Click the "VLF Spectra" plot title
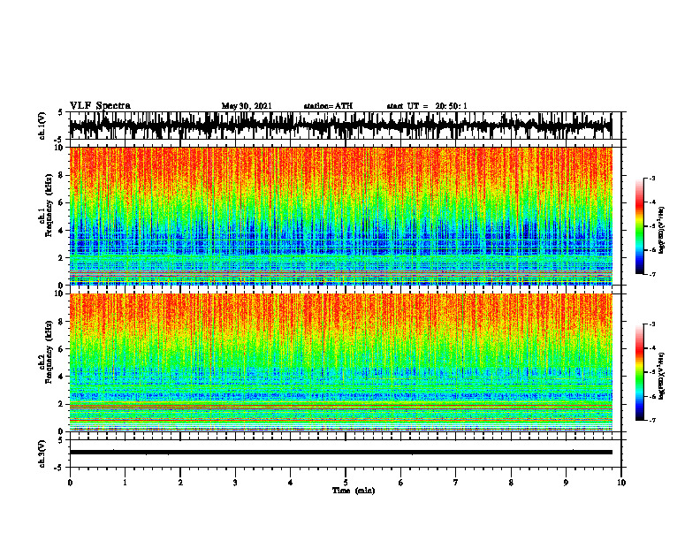The width and height of the screenshot is (700, 541). (x=100, y=106)
